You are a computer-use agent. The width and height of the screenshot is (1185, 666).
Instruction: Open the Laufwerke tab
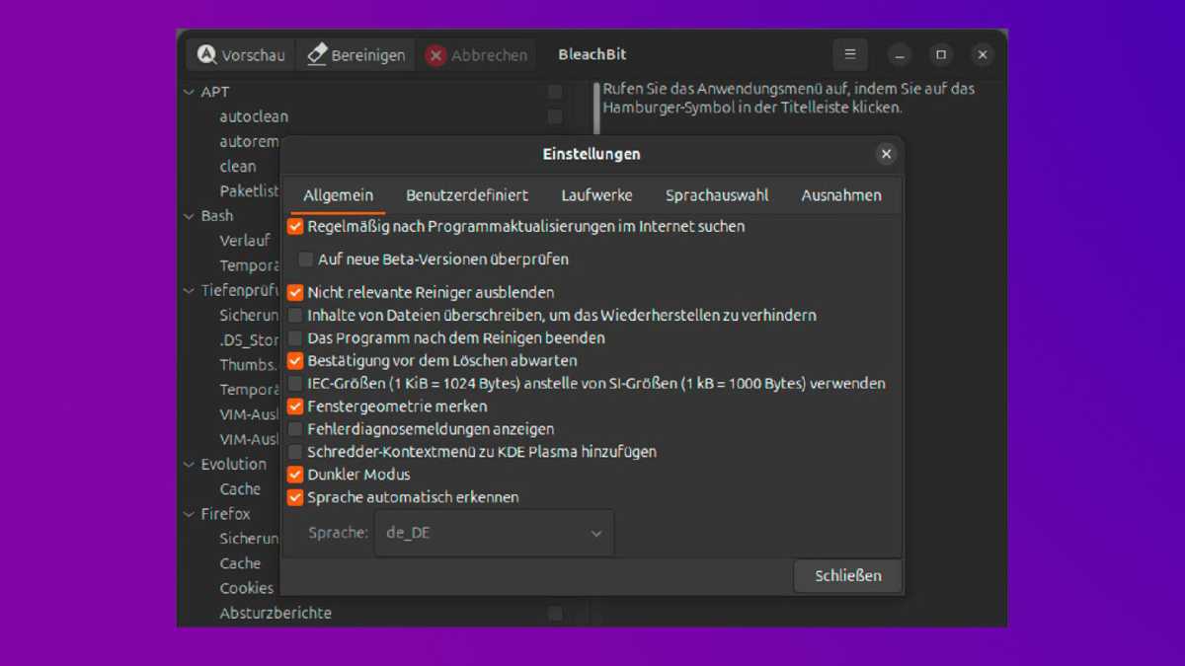596,195
